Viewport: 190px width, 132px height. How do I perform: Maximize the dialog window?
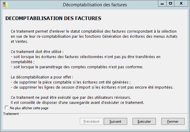(x=170, y=4)
